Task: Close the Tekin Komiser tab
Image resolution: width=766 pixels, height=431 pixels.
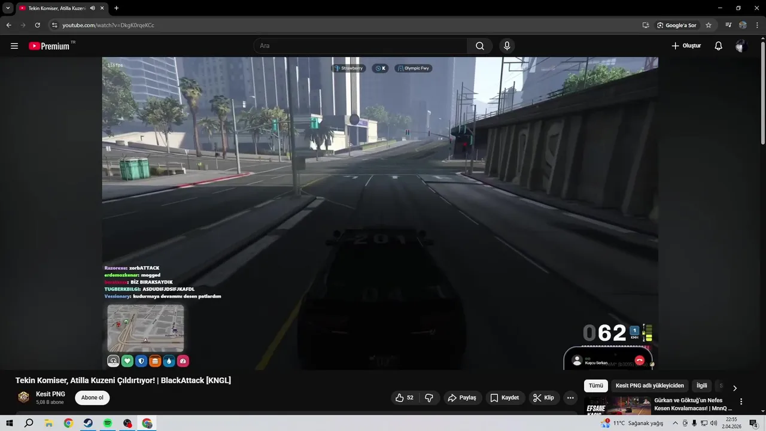Action: pos(102,8)
